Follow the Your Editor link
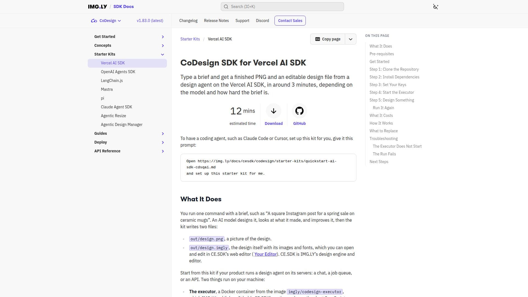 tap(265, 254)
